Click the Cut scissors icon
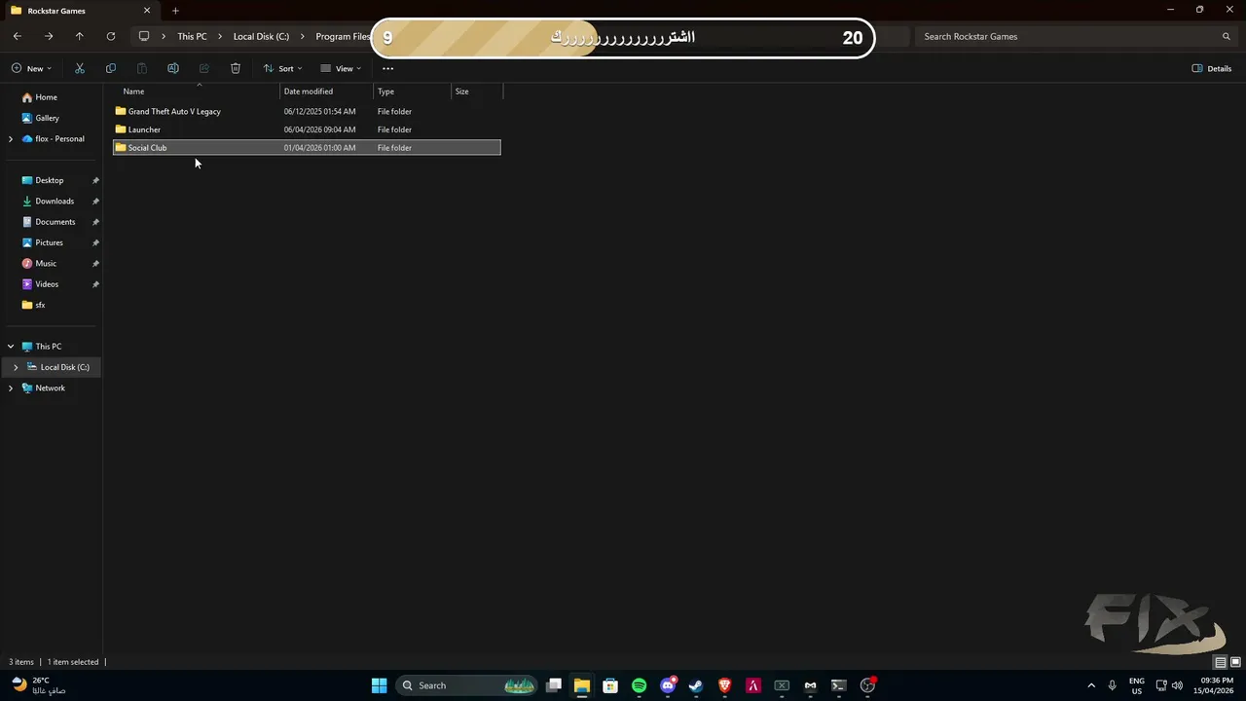Image resolution: width=1246 pixels, height=701 pixels. click(x=80, y=68)
